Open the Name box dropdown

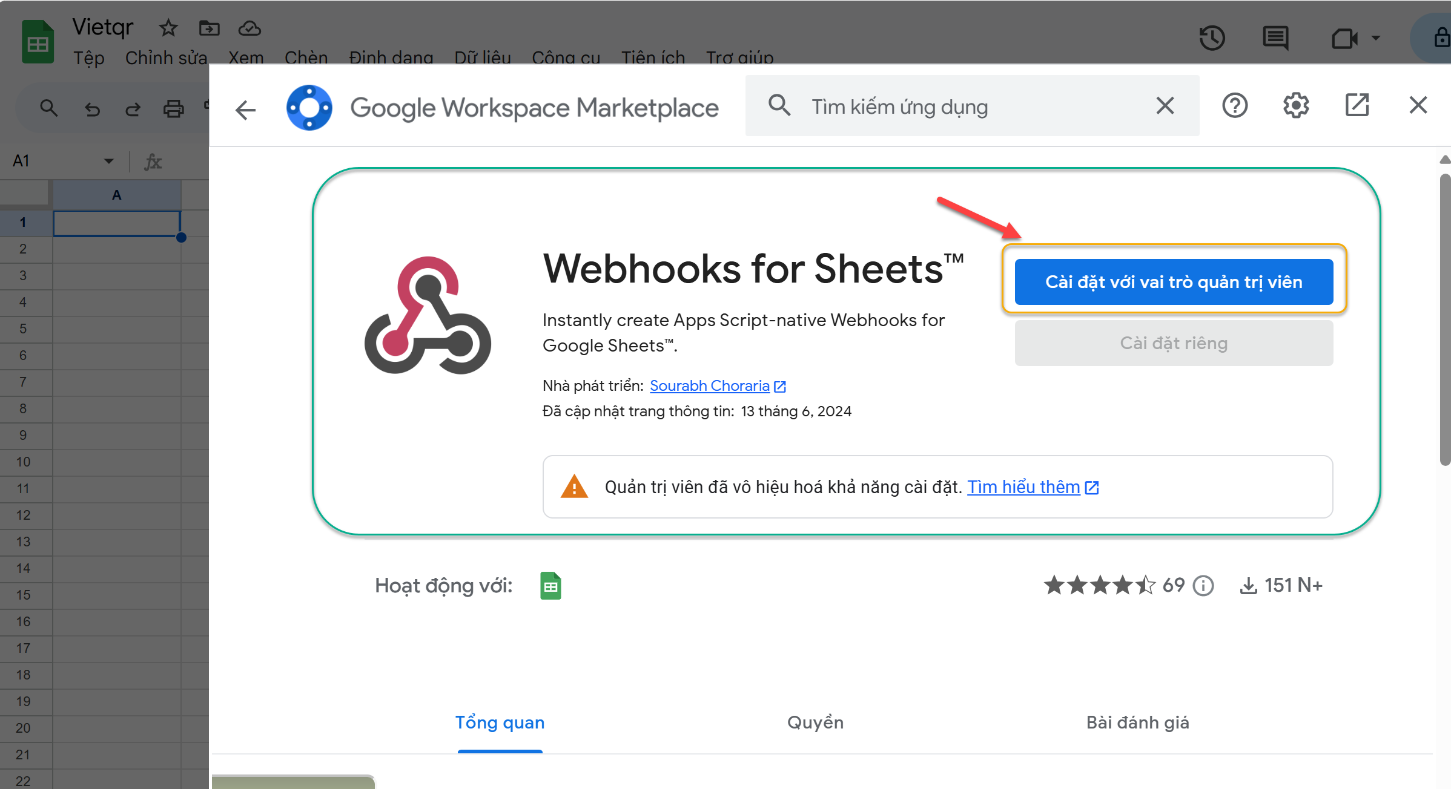click(x=108, y=161)
